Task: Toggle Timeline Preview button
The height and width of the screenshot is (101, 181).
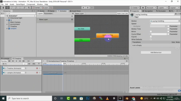Action: [4, 61]
